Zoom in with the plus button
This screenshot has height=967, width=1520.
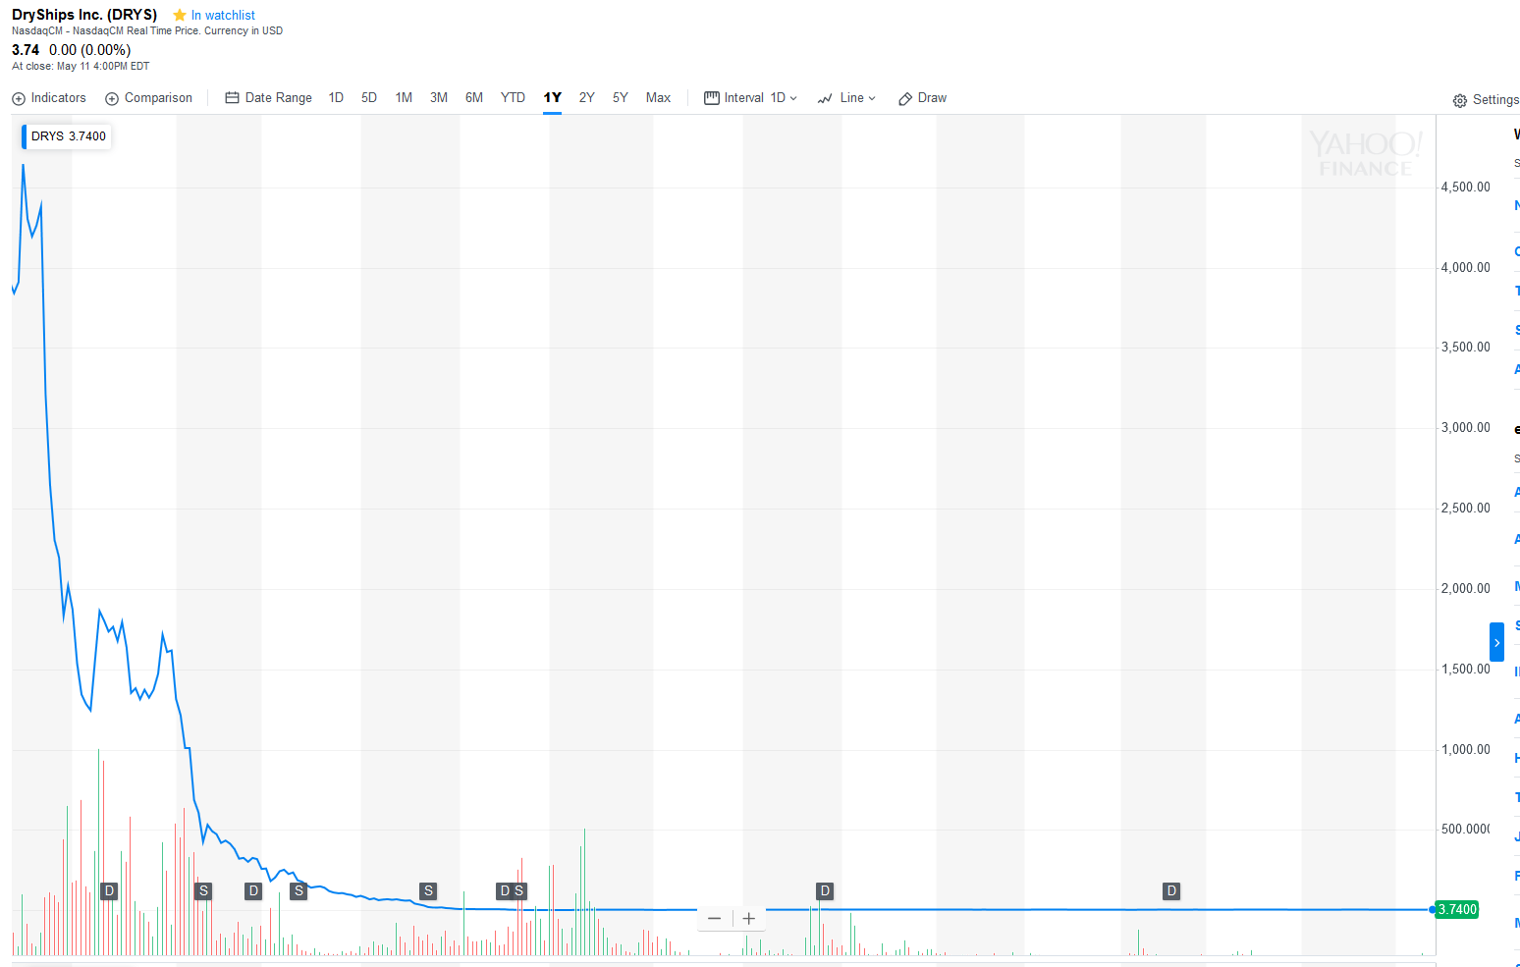(x=749, y=919)
